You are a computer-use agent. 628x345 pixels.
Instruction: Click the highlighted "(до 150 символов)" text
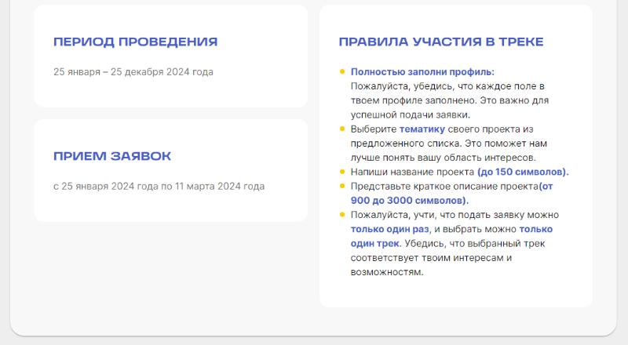click(522, 172)
